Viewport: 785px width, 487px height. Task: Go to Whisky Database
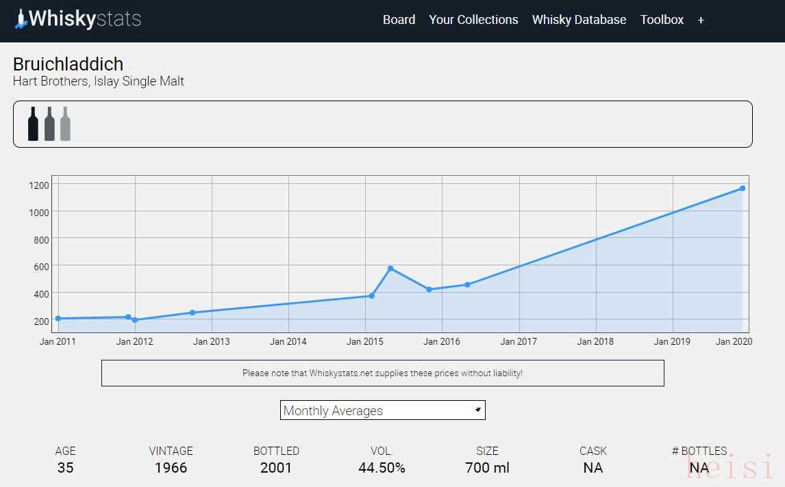pos(579,20)
